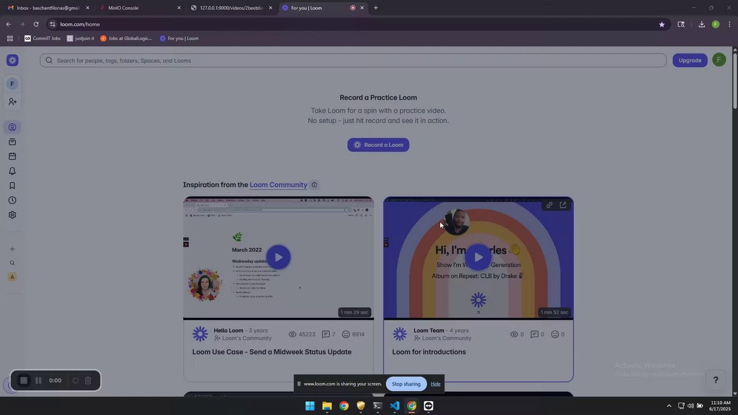The image size is (738, 415).
Task: Open the Loom Use Case Midweek Status Update title
Action: point(272,352)
